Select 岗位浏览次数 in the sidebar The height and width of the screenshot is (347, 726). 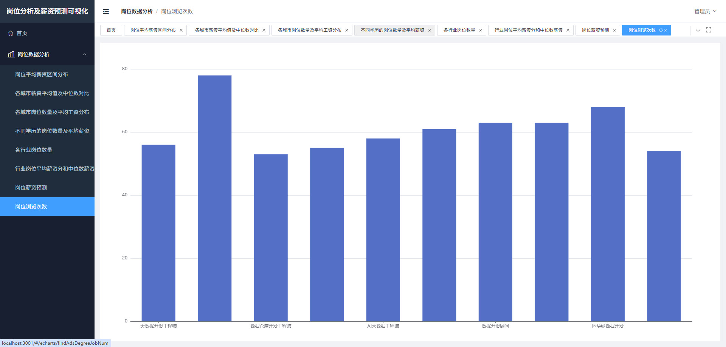[x=47, y=207]
